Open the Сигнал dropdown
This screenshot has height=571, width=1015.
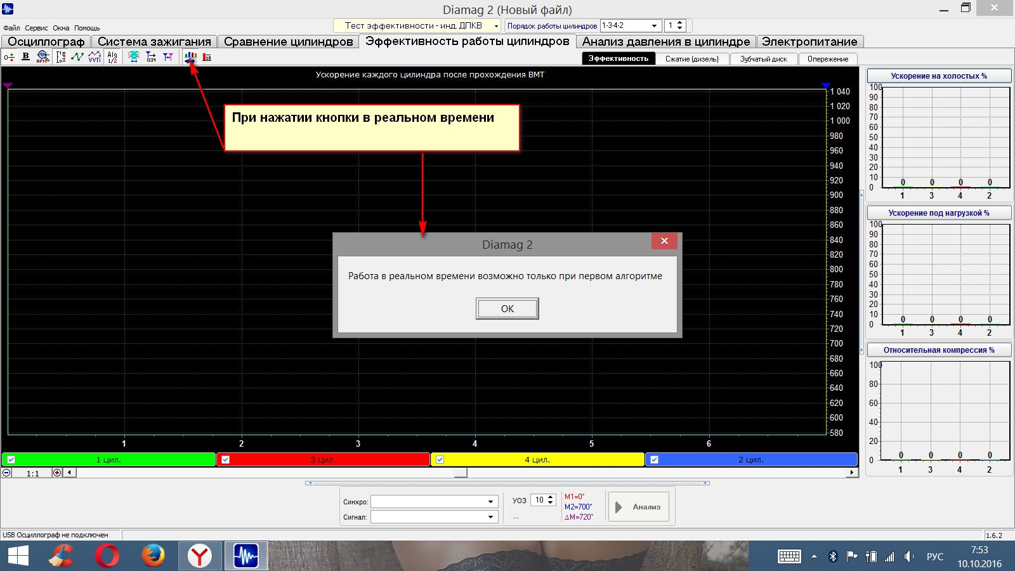pyautogui.click(x=433, y=517)
